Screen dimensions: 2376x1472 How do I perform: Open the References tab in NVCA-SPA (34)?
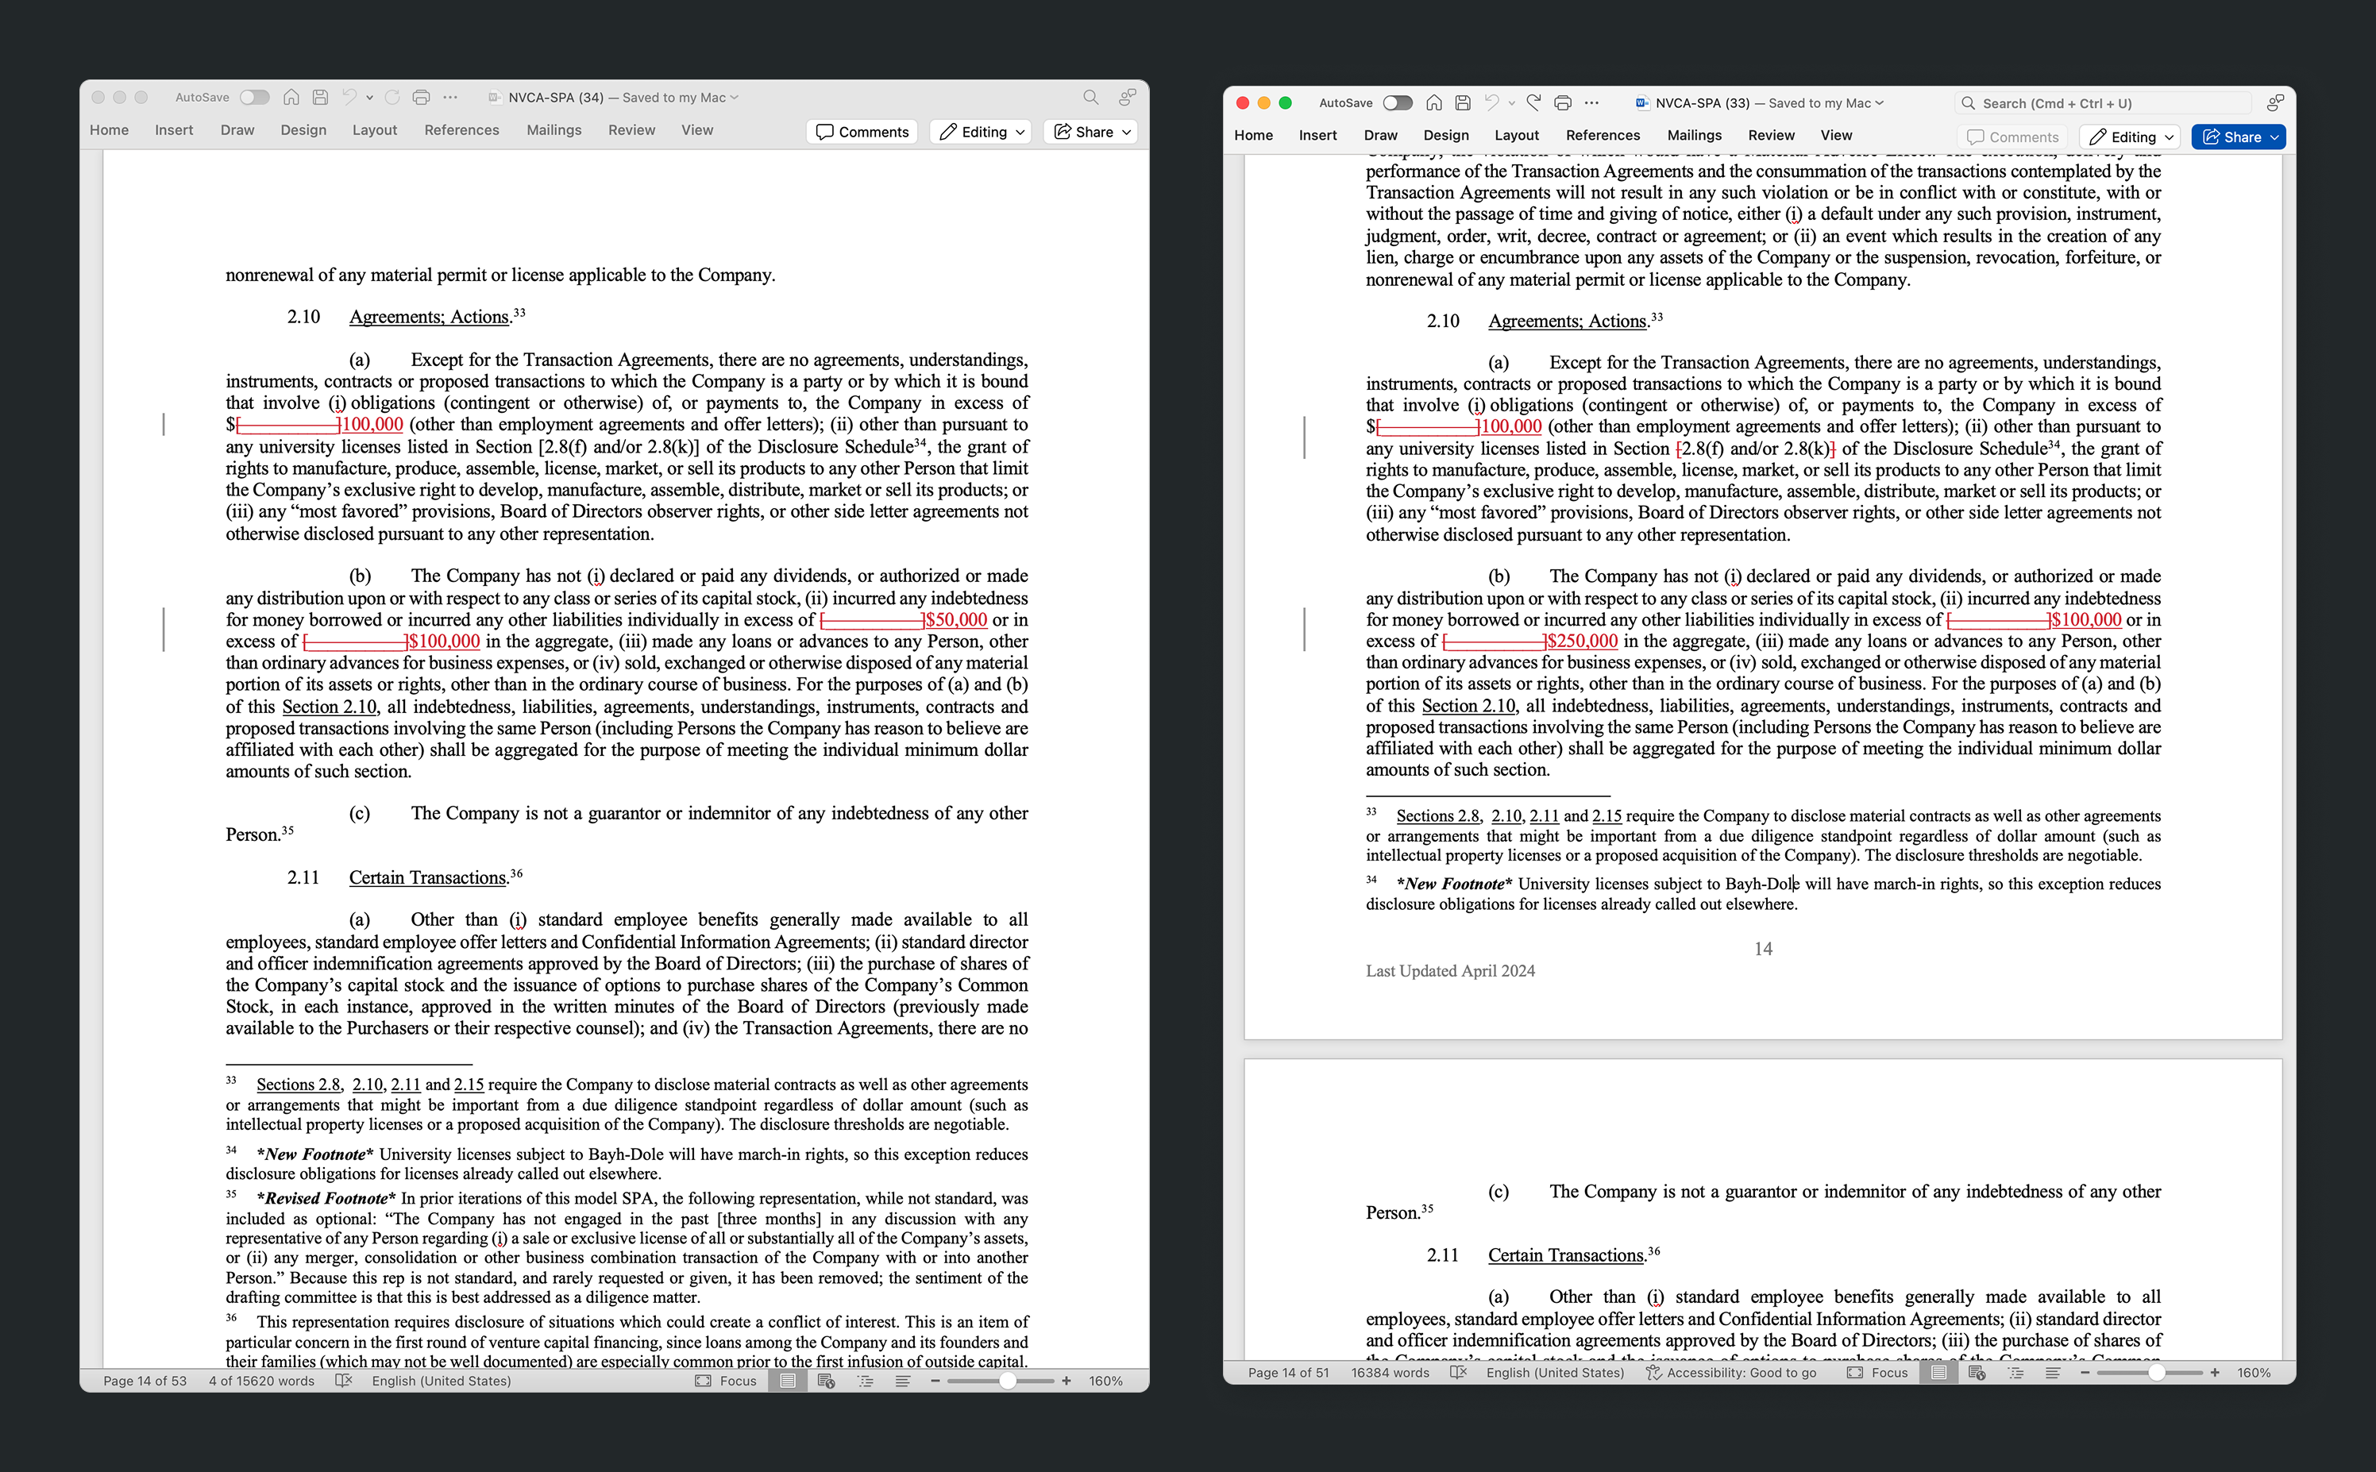tap(461, 130)
